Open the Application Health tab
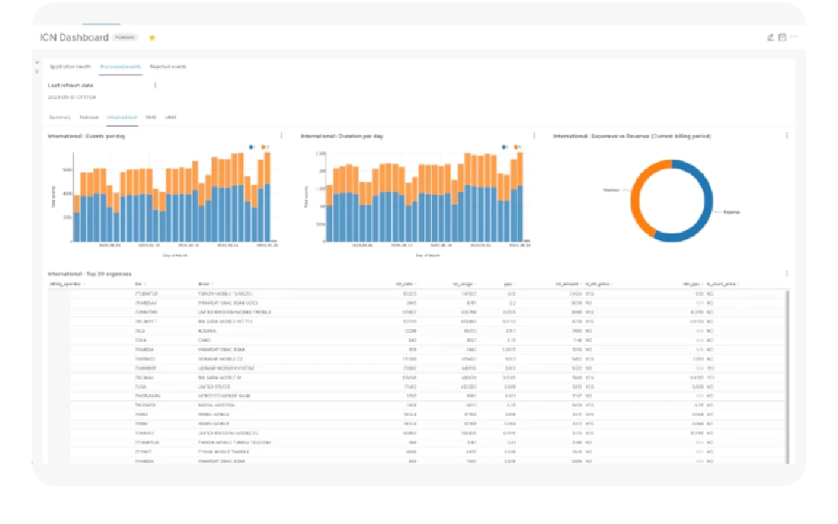 (x=70, y=66)
